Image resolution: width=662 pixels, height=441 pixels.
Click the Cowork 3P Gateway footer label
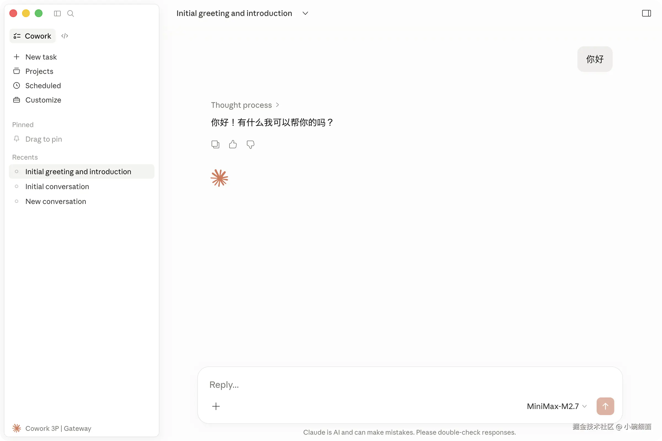tap(58, 428)
